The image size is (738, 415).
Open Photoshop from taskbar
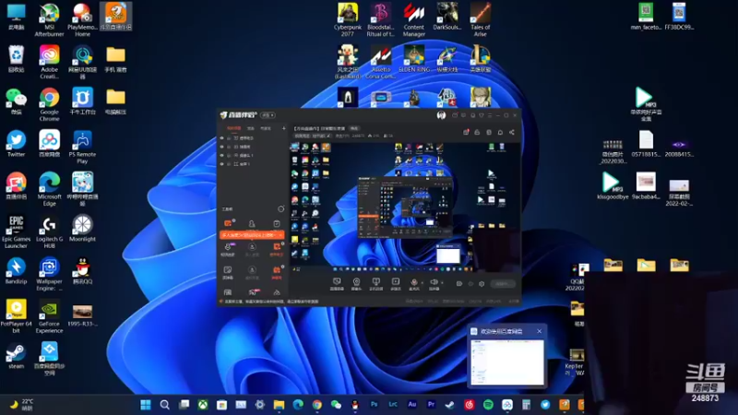pos(375,405)
